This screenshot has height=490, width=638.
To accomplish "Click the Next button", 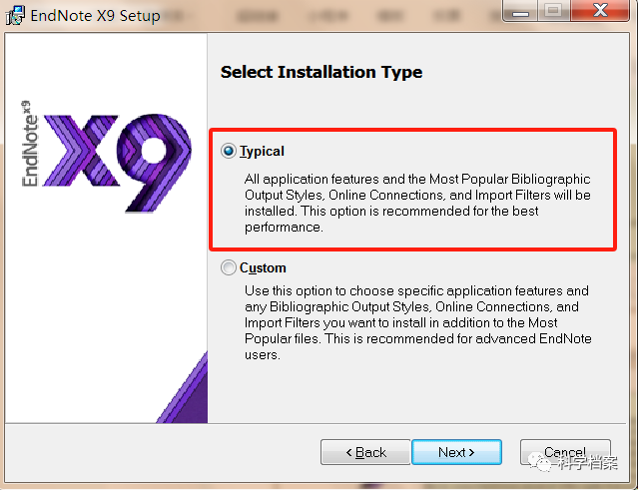I will pyautogui.click(x=456, y=452).
